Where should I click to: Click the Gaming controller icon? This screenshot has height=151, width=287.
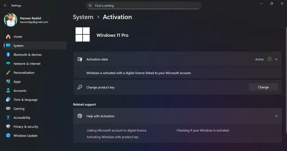click(8, 109)
